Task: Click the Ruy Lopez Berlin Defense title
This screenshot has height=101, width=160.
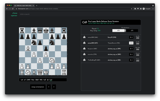Action: pos(103,21)
